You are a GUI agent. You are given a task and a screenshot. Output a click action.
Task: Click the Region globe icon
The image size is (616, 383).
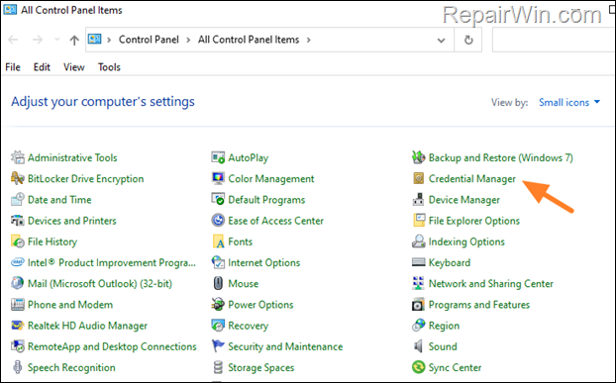tap(418, 326)
